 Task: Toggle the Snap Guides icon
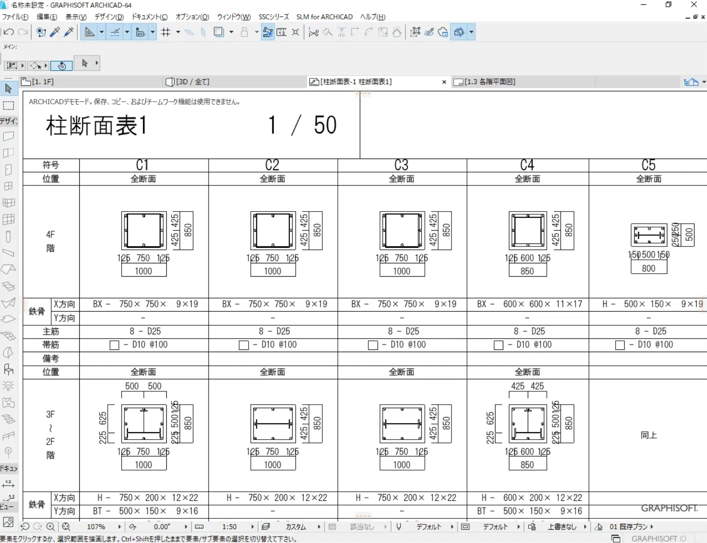point(115,32)
